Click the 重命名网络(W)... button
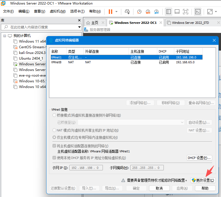This screenshot has height=197, width=221. pyautogui.click(x=201, y=103)
